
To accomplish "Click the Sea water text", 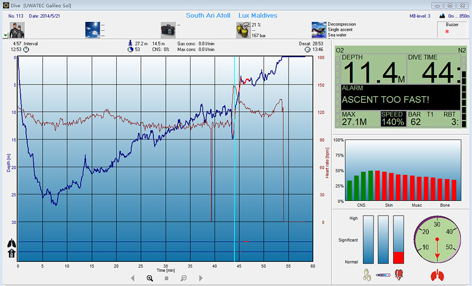I will [x=337, y=35].
